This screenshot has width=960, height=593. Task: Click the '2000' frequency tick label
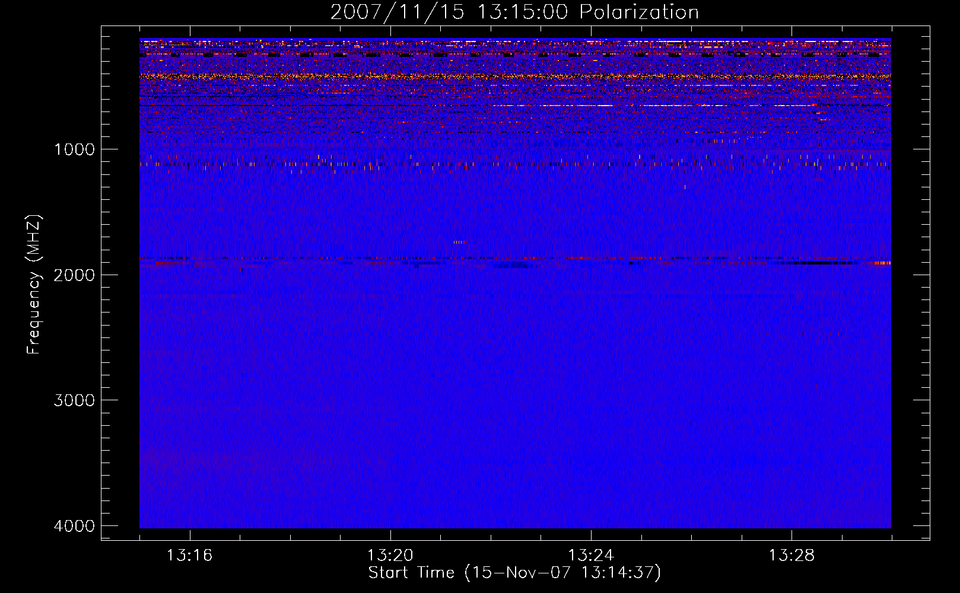[74, 275]
